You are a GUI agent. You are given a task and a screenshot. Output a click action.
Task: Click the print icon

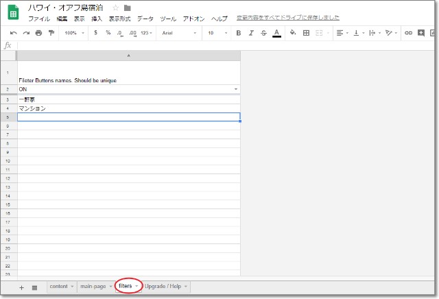pyautogui.click(x=38, y=32)
